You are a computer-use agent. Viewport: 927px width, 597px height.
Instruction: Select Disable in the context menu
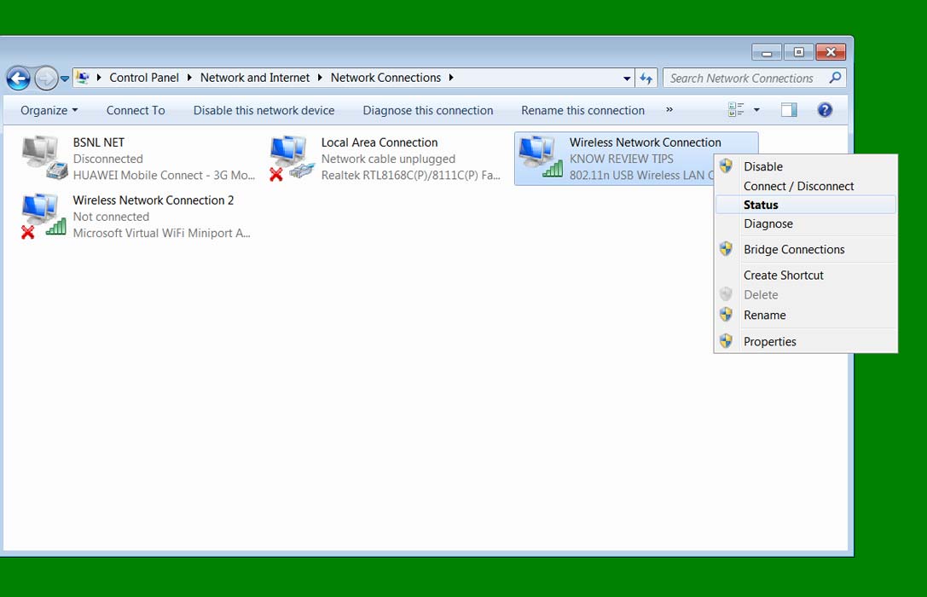click(762, 166)
